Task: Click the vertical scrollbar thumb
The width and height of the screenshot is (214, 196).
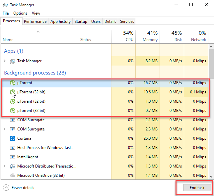Action: pos(211,64)
